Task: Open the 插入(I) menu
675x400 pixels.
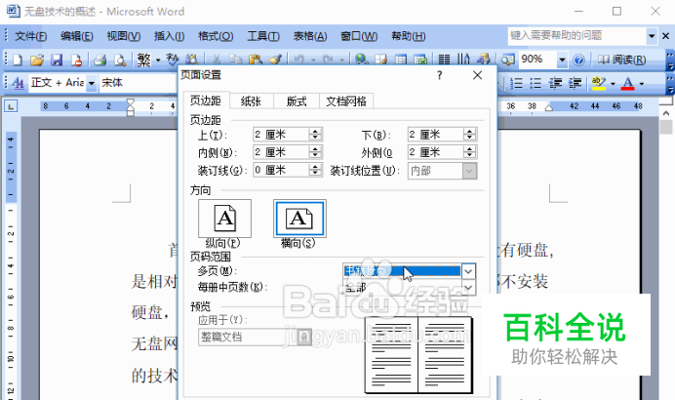Action: (169, 37)
